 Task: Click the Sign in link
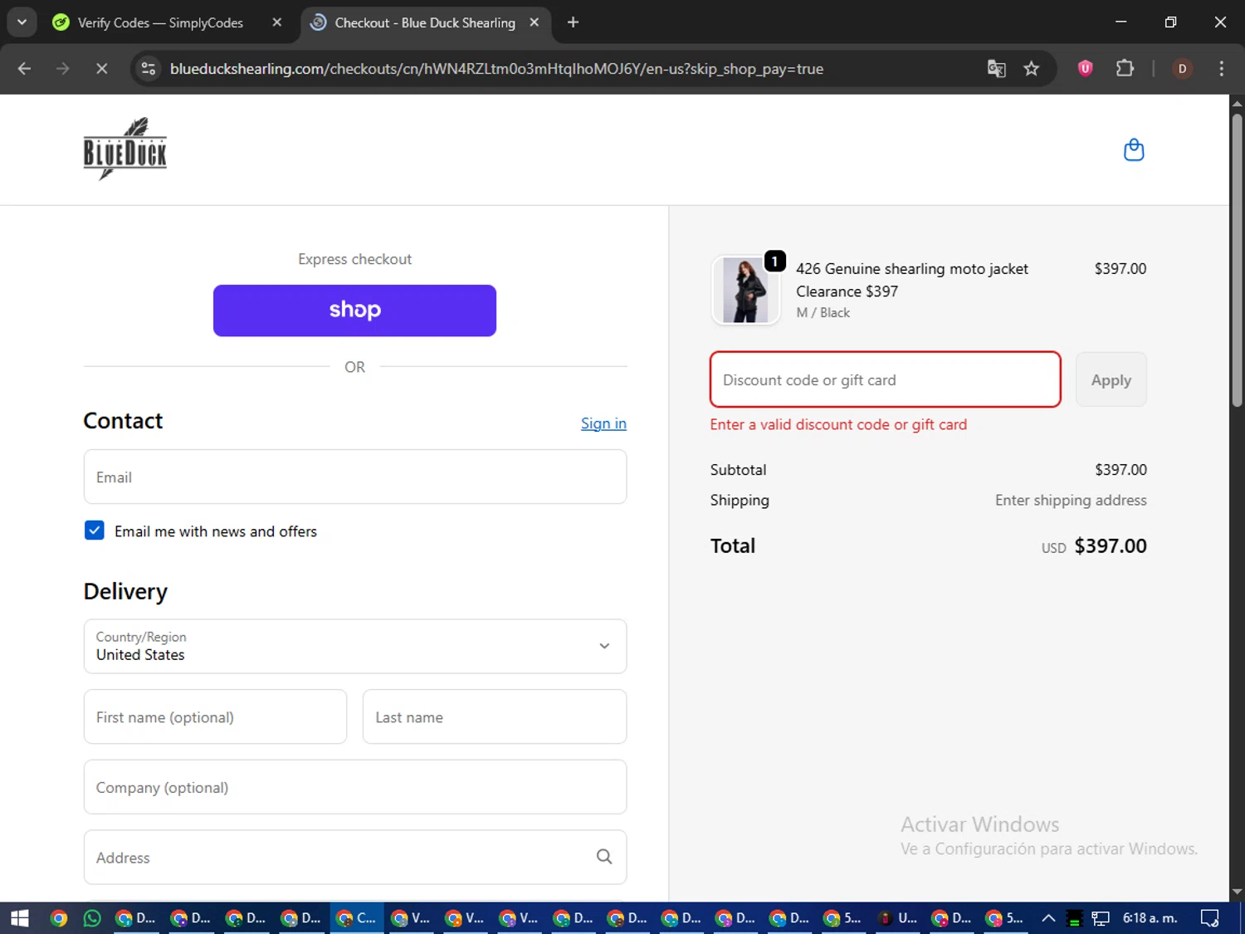click(x=603, y=423)
